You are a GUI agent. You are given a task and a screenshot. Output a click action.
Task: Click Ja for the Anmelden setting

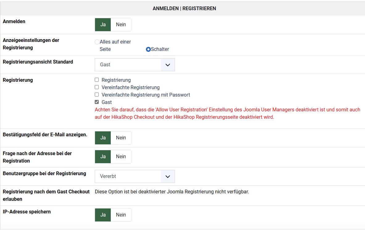tap(103, 25)
